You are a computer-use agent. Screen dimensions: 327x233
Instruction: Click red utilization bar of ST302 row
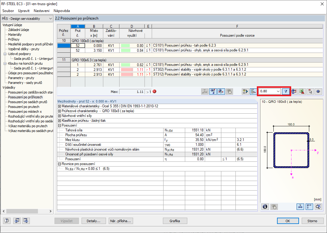pyautogui.click(x=127, y=69)
